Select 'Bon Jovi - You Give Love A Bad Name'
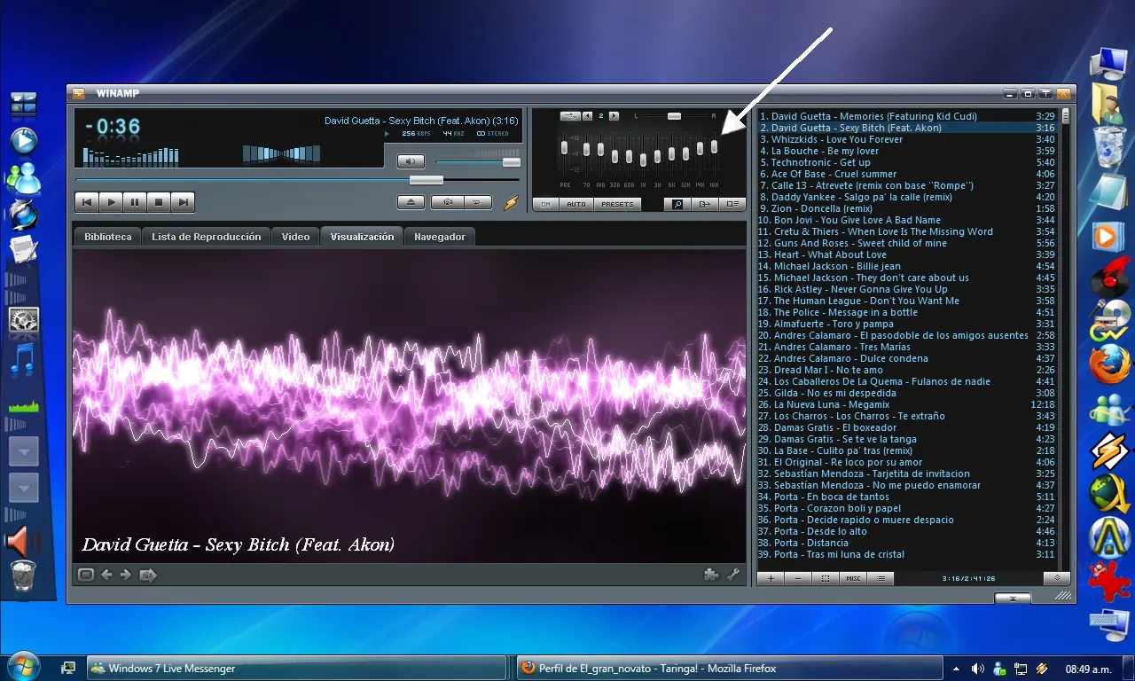Viewport: 1135px width, 681px height. [x=907, y=220]
